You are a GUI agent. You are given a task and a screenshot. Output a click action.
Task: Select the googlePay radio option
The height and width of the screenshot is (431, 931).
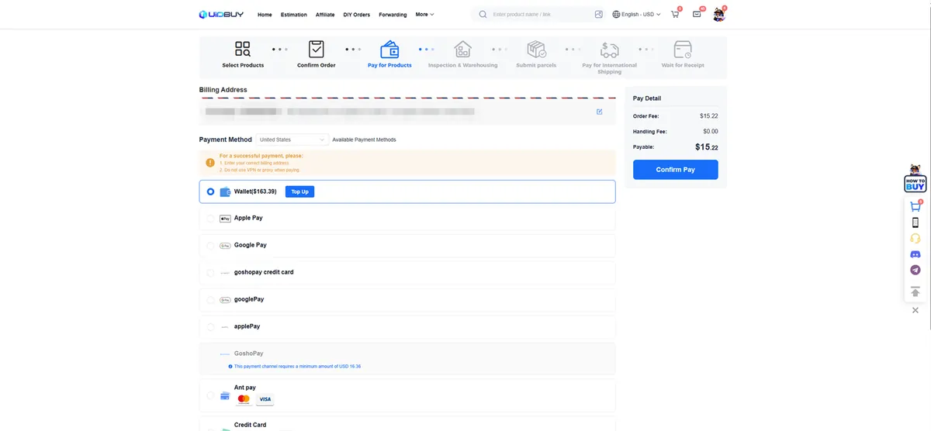coord(210,300)
